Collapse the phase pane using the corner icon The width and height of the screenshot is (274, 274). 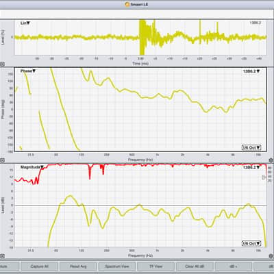(2, 160)
